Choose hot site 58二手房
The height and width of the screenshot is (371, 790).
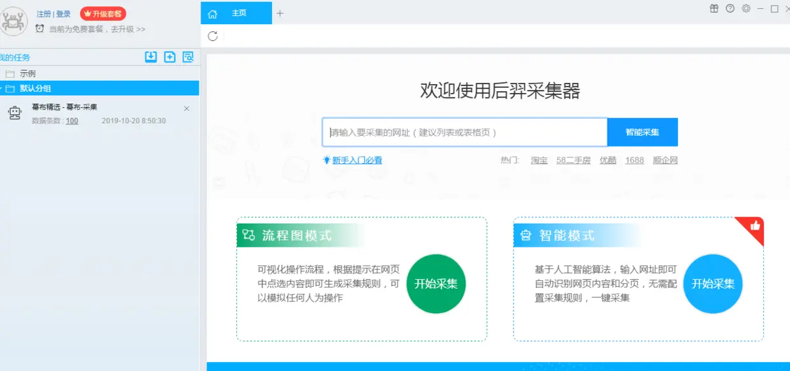tap(573, 160)
